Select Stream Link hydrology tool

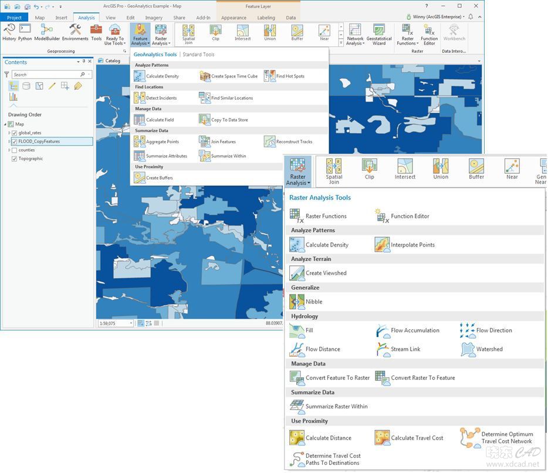click(398, 349)
